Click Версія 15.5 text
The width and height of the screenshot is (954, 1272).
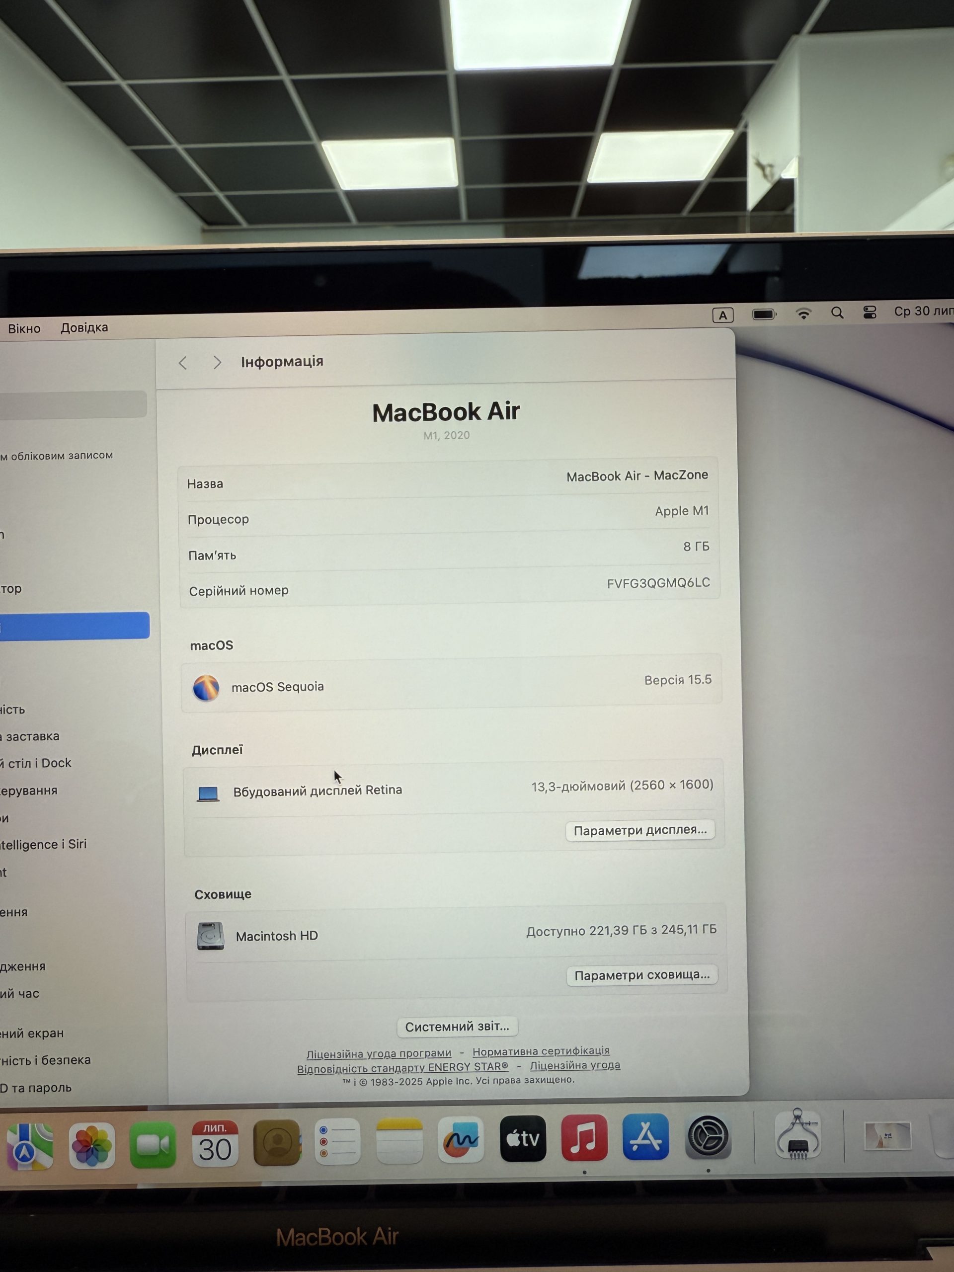[678, 680]
